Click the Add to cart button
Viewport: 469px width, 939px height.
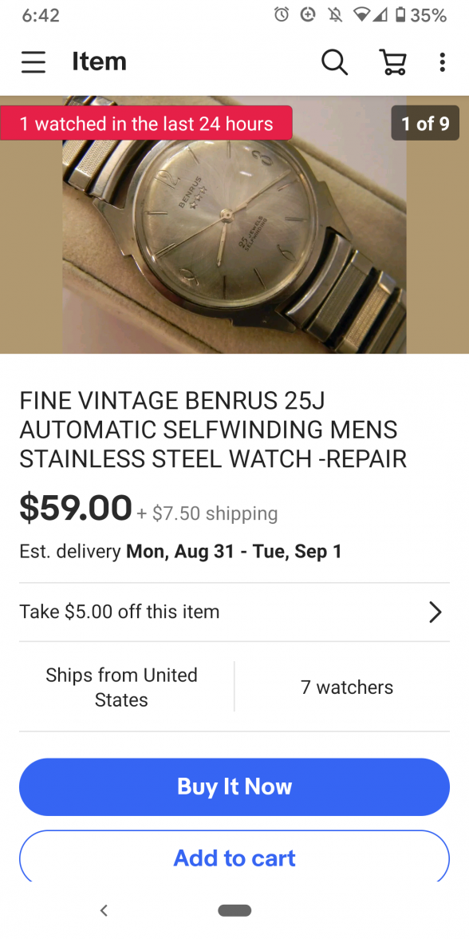click(x=235, y=858)
